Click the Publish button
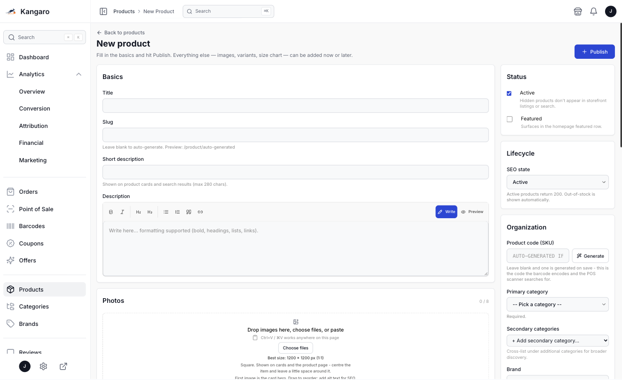This screenshot has width=622, height=380. 595,52
